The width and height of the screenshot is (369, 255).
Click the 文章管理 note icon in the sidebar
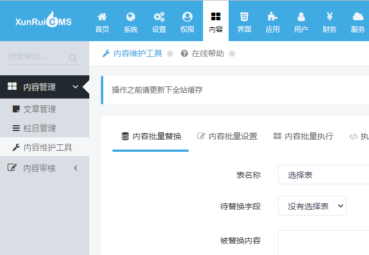point(16,109)
